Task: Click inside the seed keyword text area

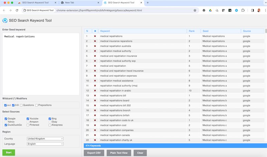Action: pos(41,63)
